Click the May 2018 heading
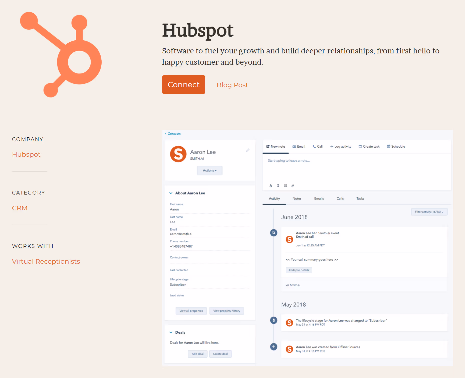Image resolution: width=465 pixels, height=378 pixels. [294, 305]
